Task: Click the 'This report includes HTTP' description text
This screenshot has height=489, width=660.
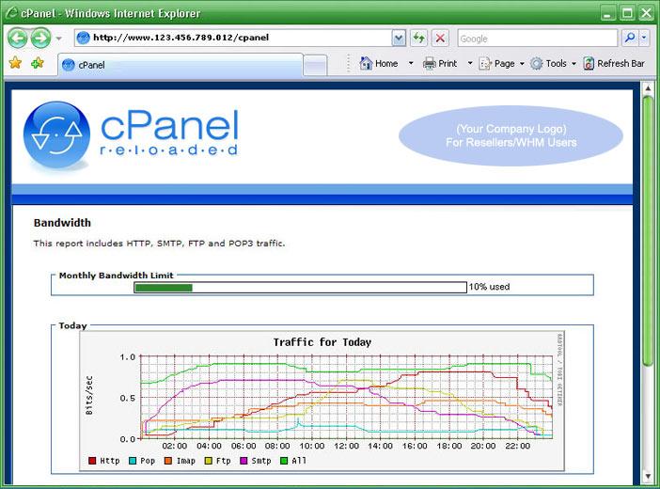Action: [x=159, y=244]
